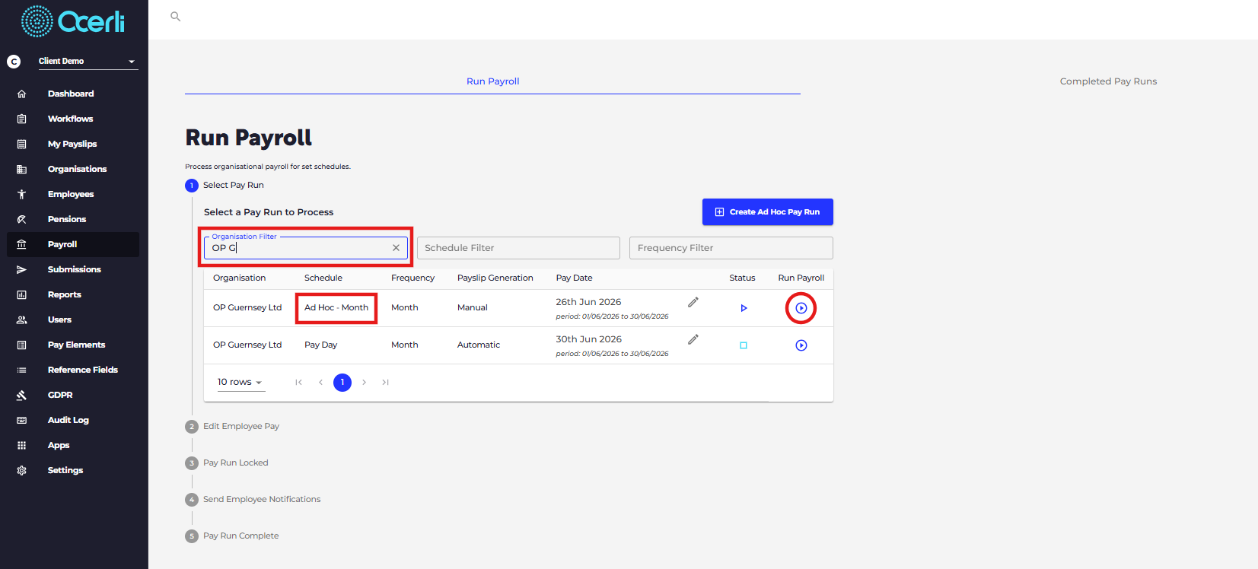Click step 4 Send Employee Notifications

click(253, 499)
